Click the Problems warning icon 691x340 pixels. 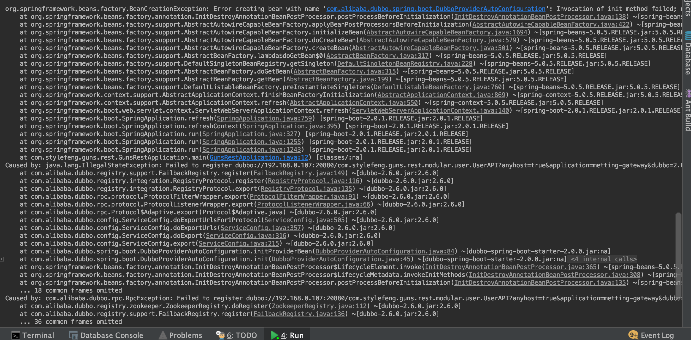click(162, 335)
